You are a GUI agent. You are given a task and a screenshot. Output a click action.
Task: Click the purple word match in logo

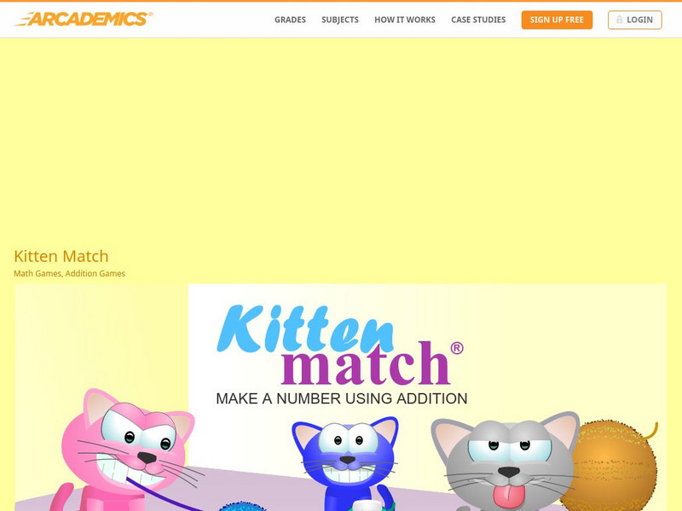point(366,363)
